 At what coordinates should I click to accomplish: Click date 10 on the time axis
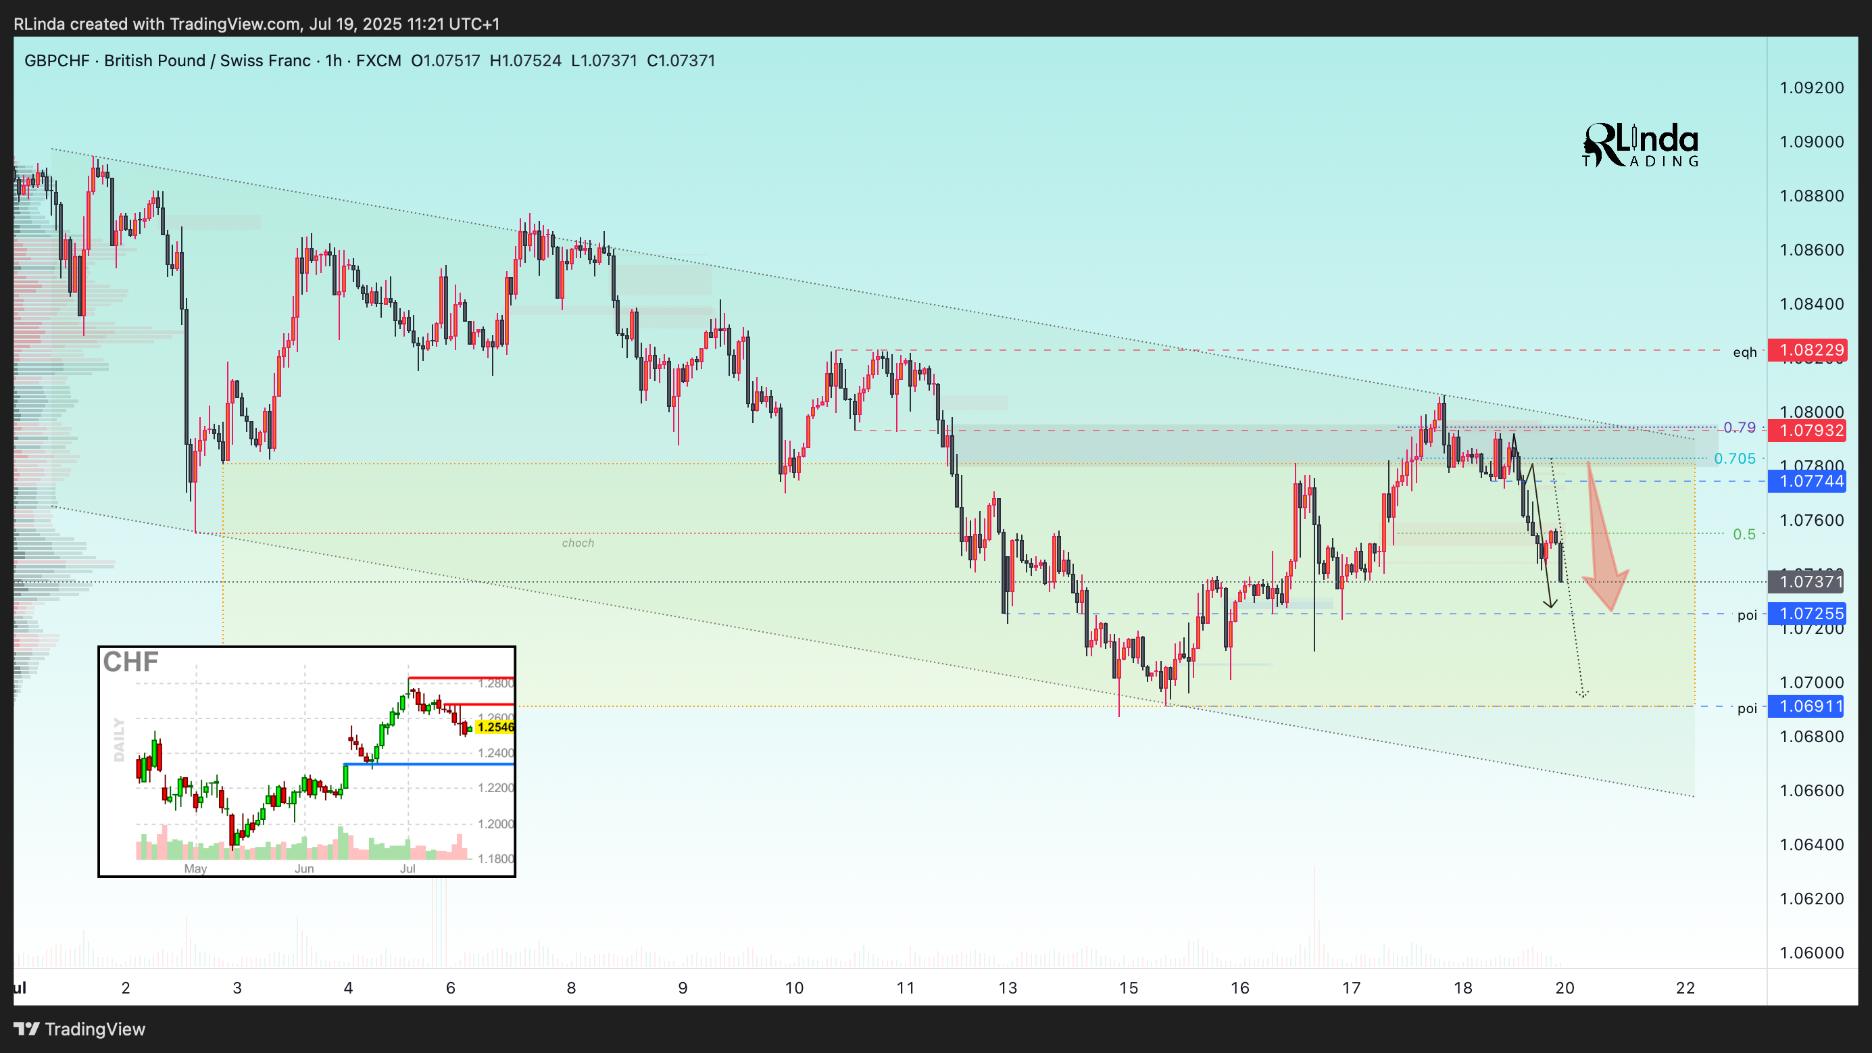794,988
